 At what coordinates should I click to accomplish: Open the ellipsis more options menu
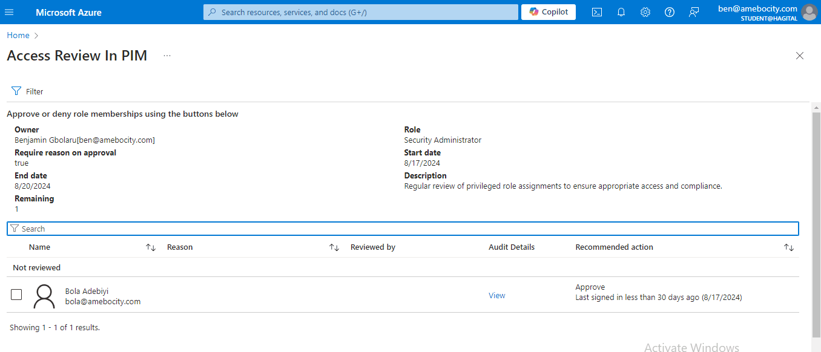[167, 56]
